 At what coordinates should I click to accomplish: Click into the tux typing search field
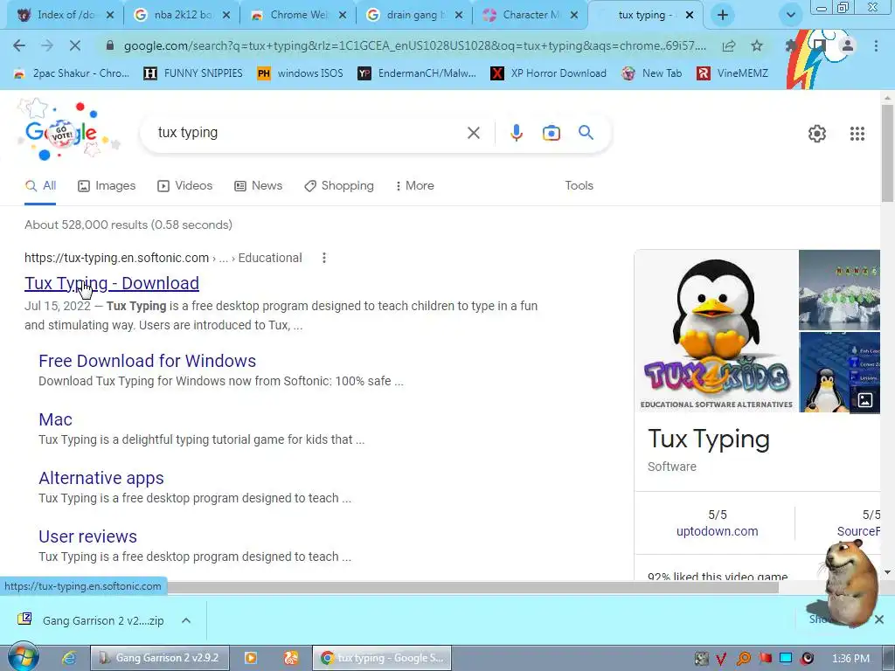tap(309, 133)
